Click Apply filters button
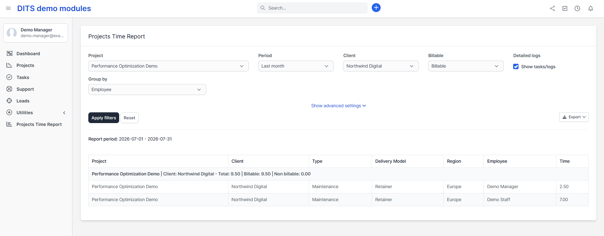604x236 pixels. (x=104, y=118)
